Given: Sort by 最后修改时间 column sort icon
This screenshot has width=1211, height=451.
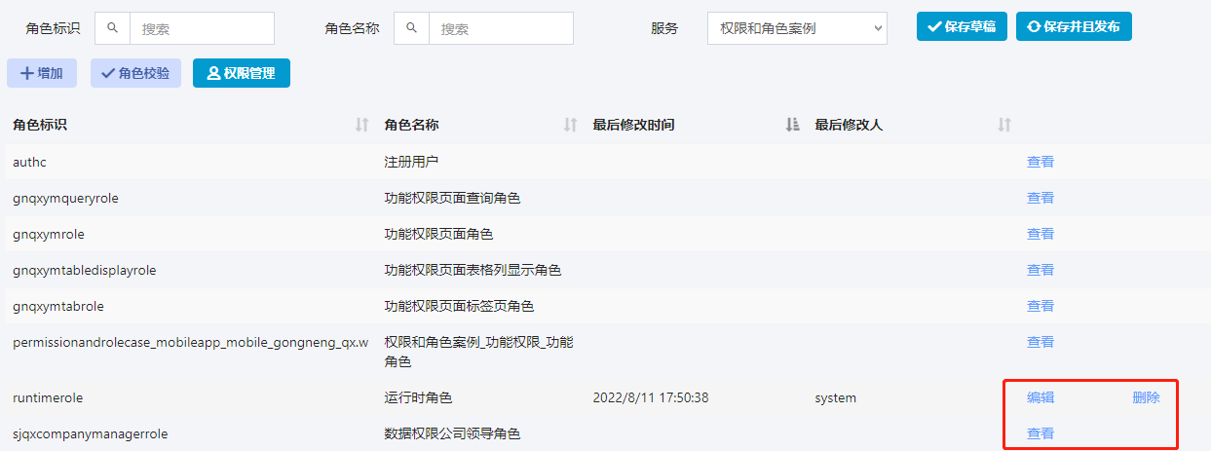Looking at the screenshot, I should coord(792,125).
